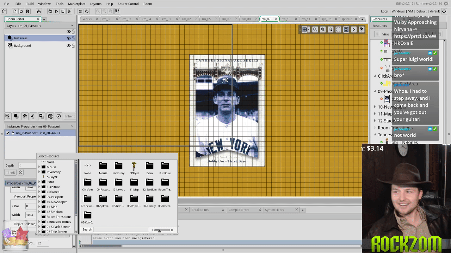Open the Help question mark icon

click(87, 11)
